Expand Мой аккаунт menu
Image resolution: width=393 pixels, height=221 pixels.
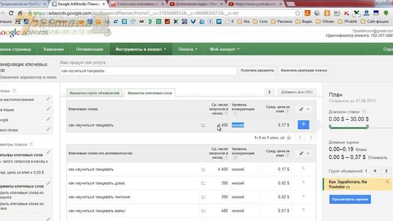pos(225,49)
